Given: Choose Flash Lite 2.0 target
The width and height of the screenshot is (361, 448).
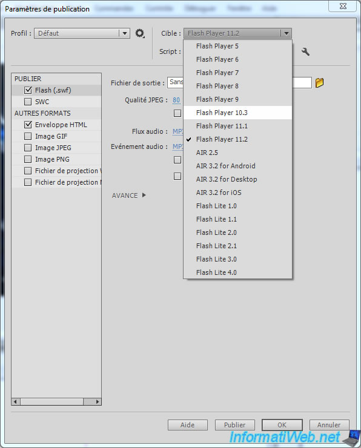Looking at the screenshot, I should [x=237, y=232].
